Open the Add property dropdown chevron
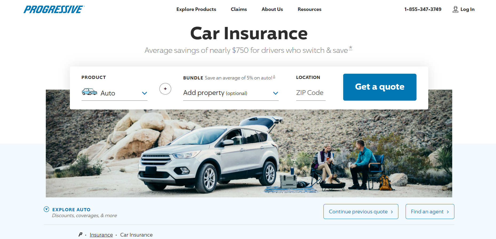Viewport: 496px width, 239px height. pyautogui.click(x=276, y=93)
